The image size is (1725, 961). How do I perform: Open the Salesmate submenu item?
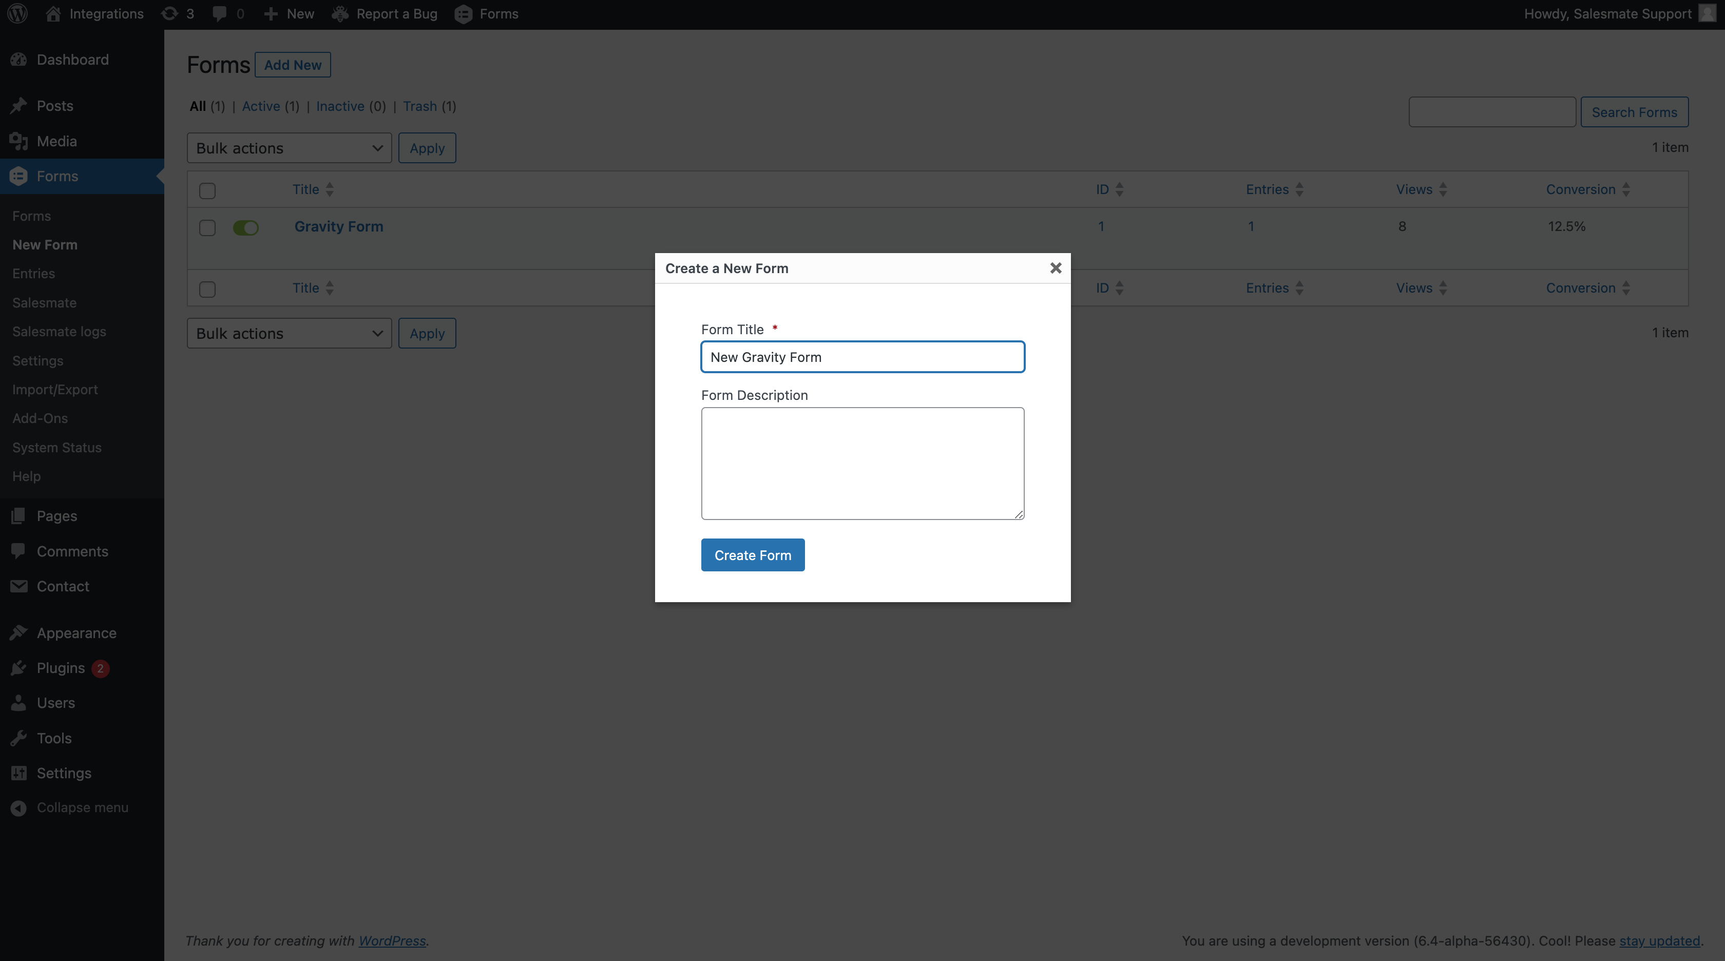click(x=44, y=303)
